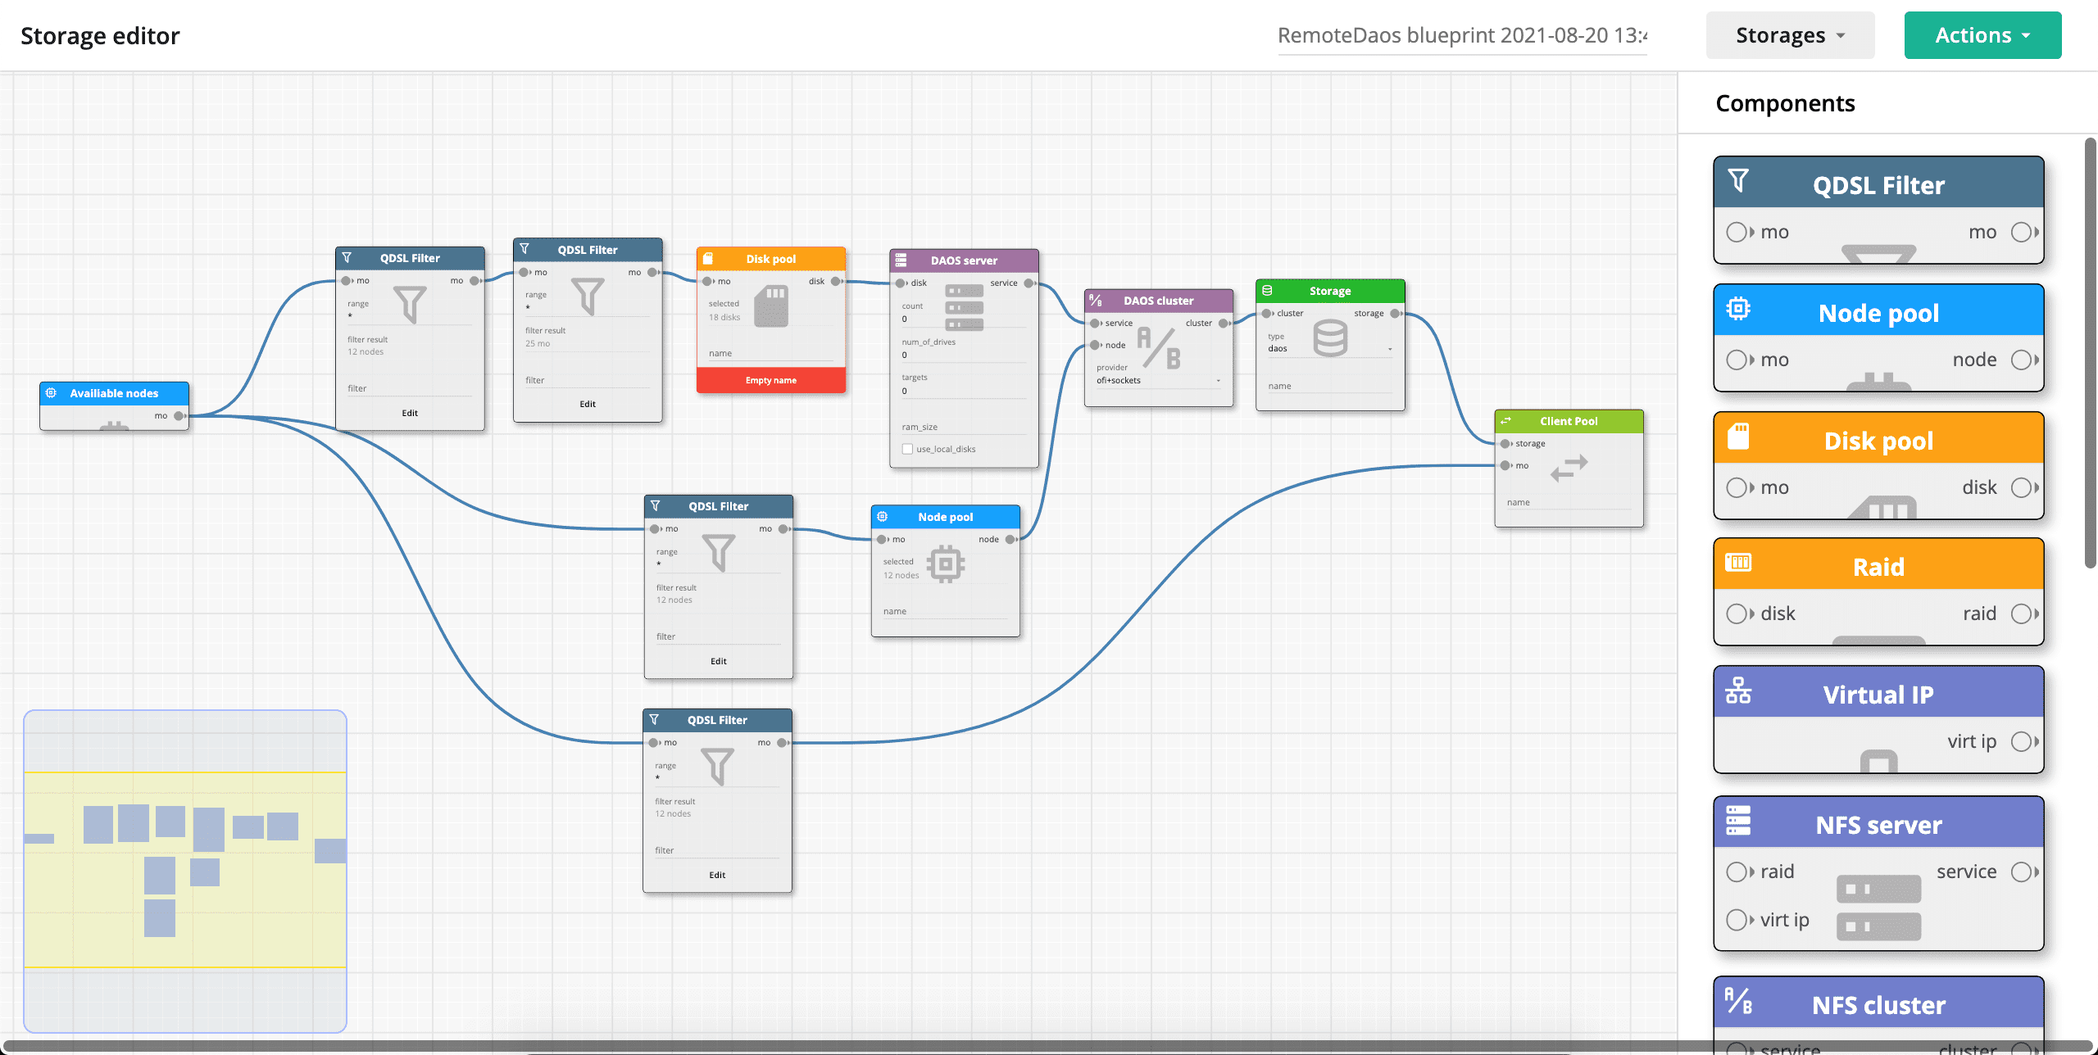Open the Actions dropdown menu
Screen dimensions: 2098x1055
(1982, 35)
